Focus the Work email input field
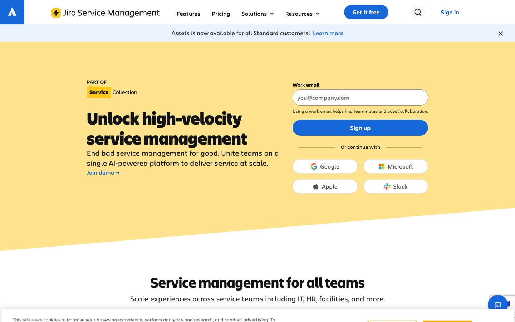The image size is (515, 322). click(x=360, y=98)
